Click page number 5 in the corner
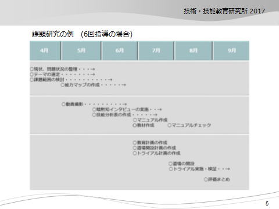Screen dimensions: 279x209 tap(267, 203)
